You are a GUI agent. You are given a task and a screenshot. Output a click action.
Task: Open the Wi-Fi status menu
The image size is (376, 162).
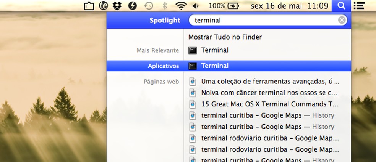coord(182,6)
